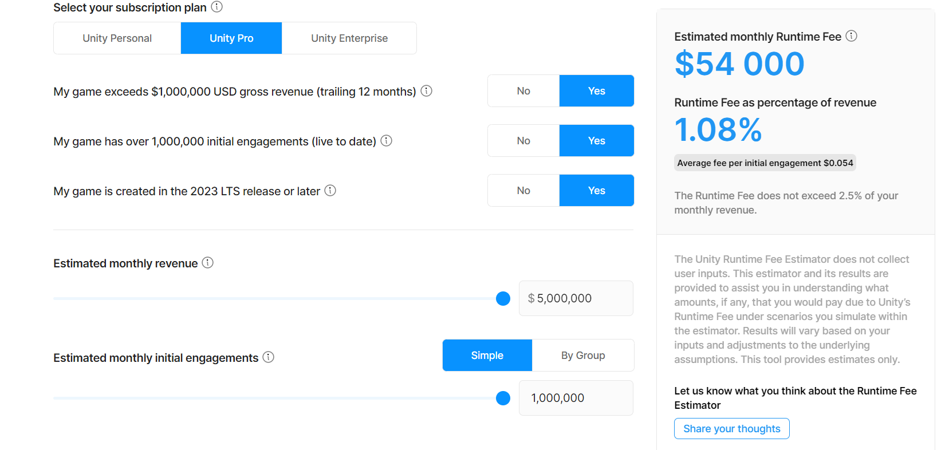The height and width of the screenshot is (450, 949).
Task: Click the Unity Runtime Fee Estimator disclaimer paragraph
Action: point(793,309)
